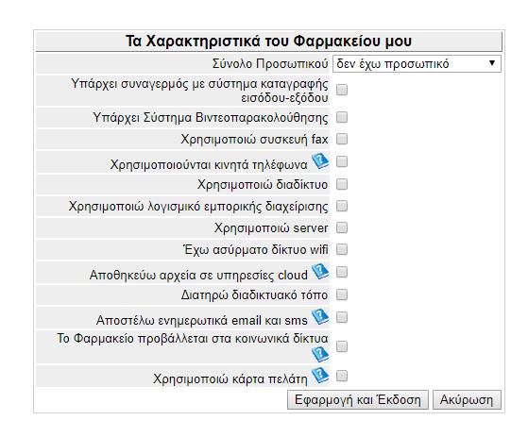528x437 pixels.
Task: Enable the ενημερωτικά email και sms checkbox
Action: pos(342,317)
